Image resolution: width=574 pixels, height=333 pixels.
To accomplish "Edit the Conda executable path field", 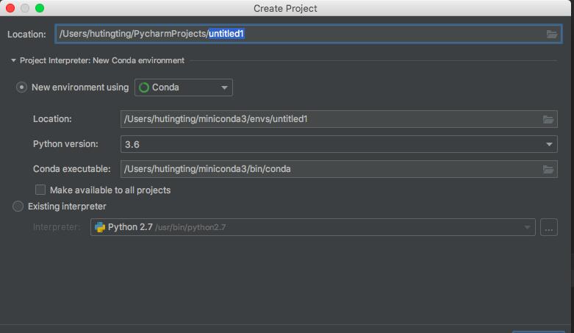I will coord(339,169).
